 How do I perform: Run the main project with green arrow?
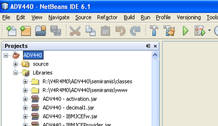point(186,31)
